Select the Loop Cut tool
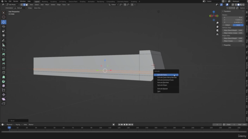This screenshot has width=248, height=139. pyautogui.click(x=3, y=68)
